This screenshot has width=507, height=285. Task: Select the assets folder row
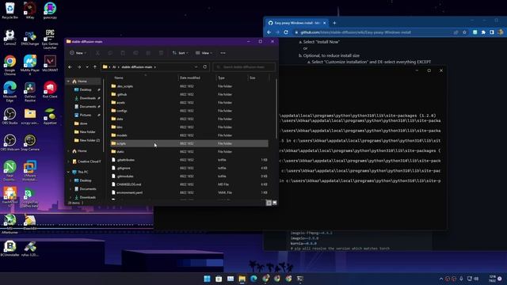(x=189, y=103)
